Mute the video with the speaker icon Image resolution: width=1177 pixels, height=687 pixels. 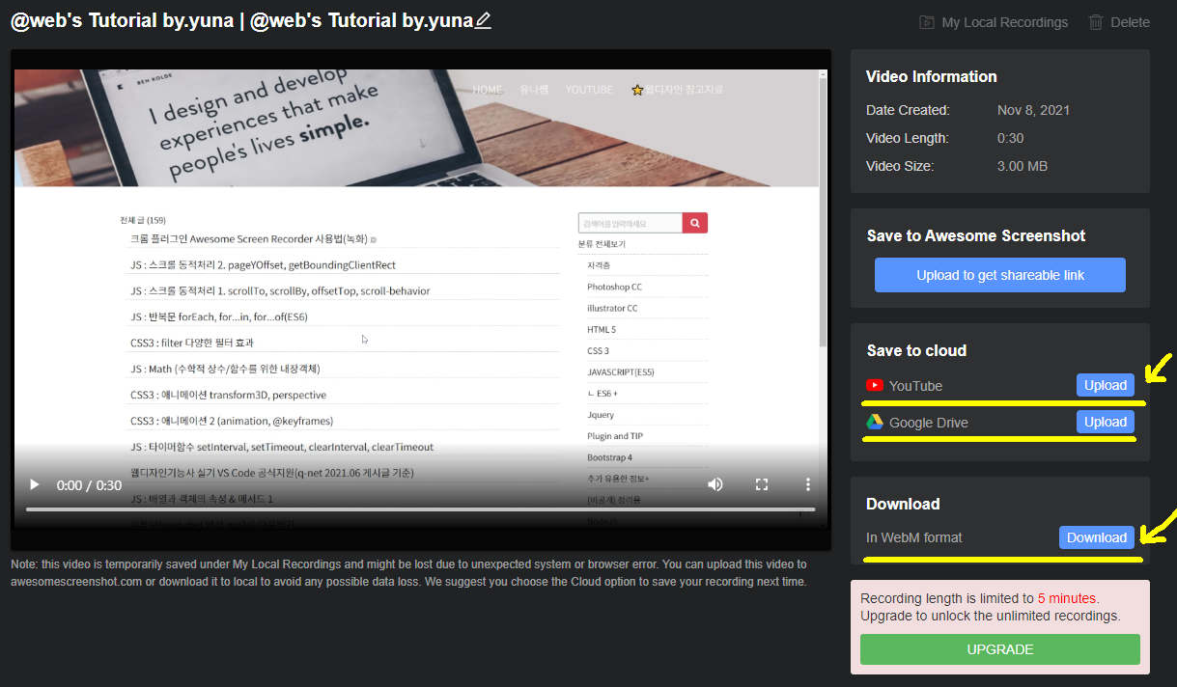(715, 484)
